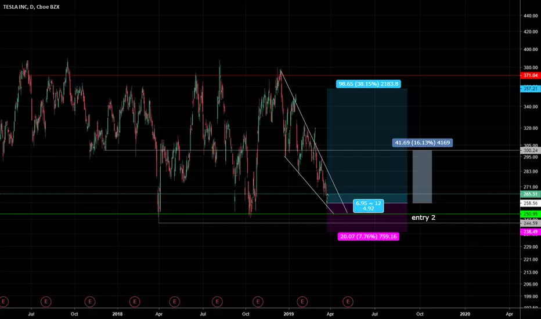Select the bright green 250.95 price label
The image size is (541, 319).
click(531, 214)
